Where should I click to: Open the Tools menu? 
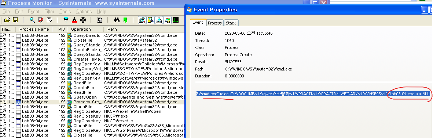click(65, 12)
